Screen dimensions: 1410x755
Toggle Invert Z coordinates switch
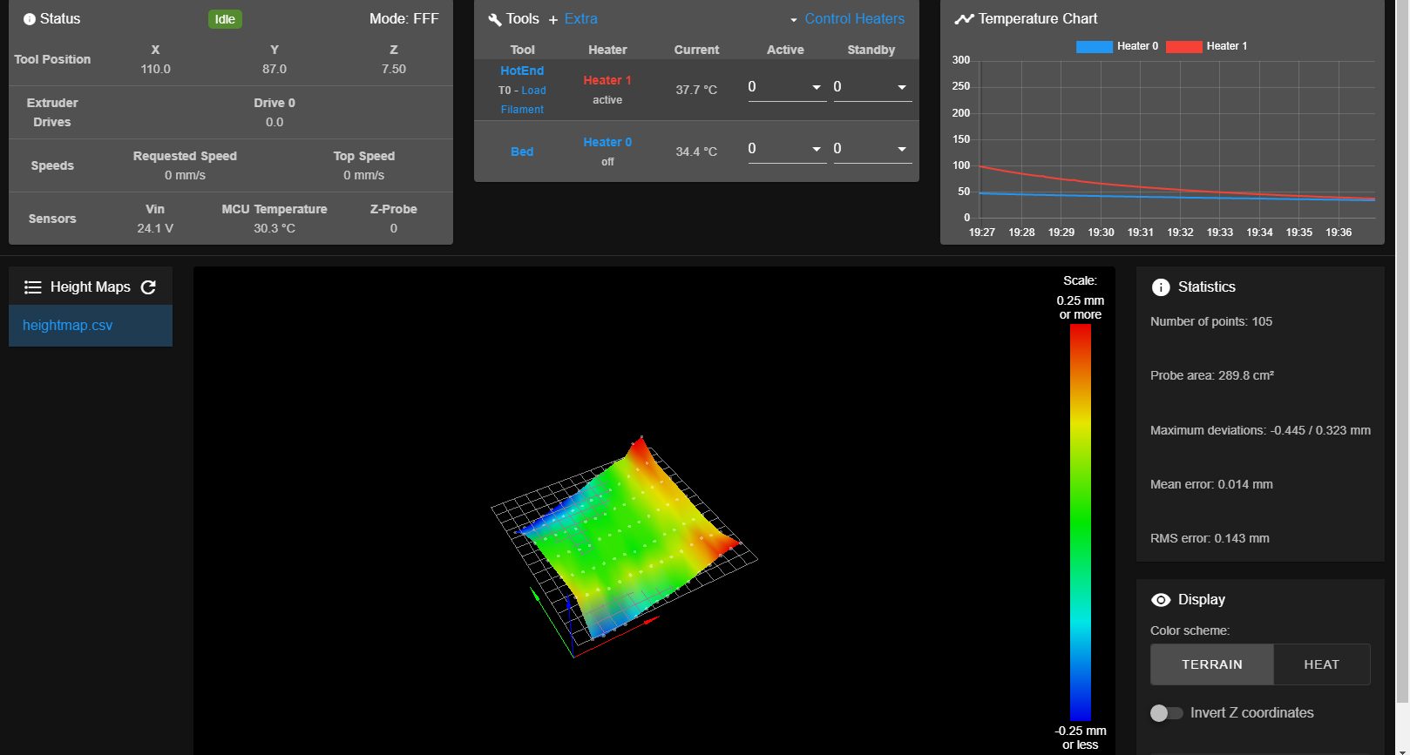point(1166,713)
